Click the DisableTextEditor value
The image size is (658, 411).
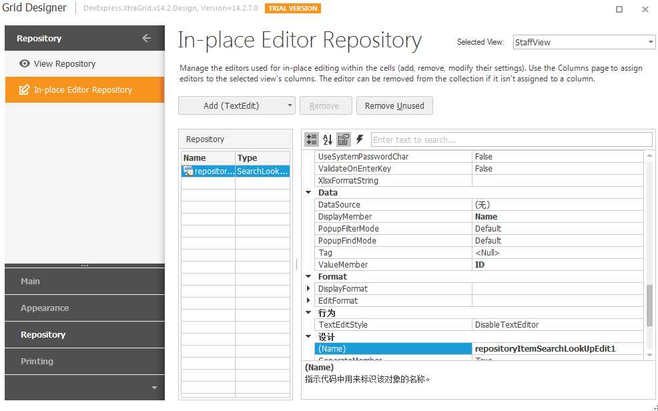[x=558, y=325]
